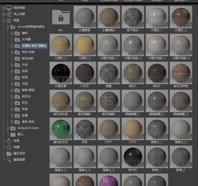The height and width of the screenshot is (186, 198).
Task: Click the 食物 液体 locked folder icon
Action: (17, 122)
